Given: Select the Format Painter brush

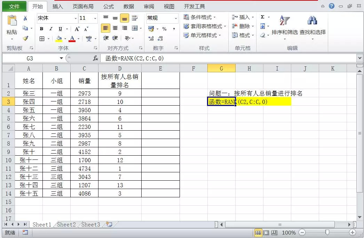Looking at the screenshot, I should [25, 38].
